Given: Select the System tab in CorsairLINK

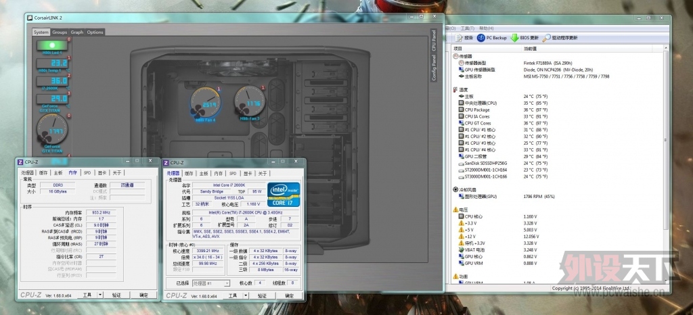Looking at the screenshot, I should coord(41,32).
